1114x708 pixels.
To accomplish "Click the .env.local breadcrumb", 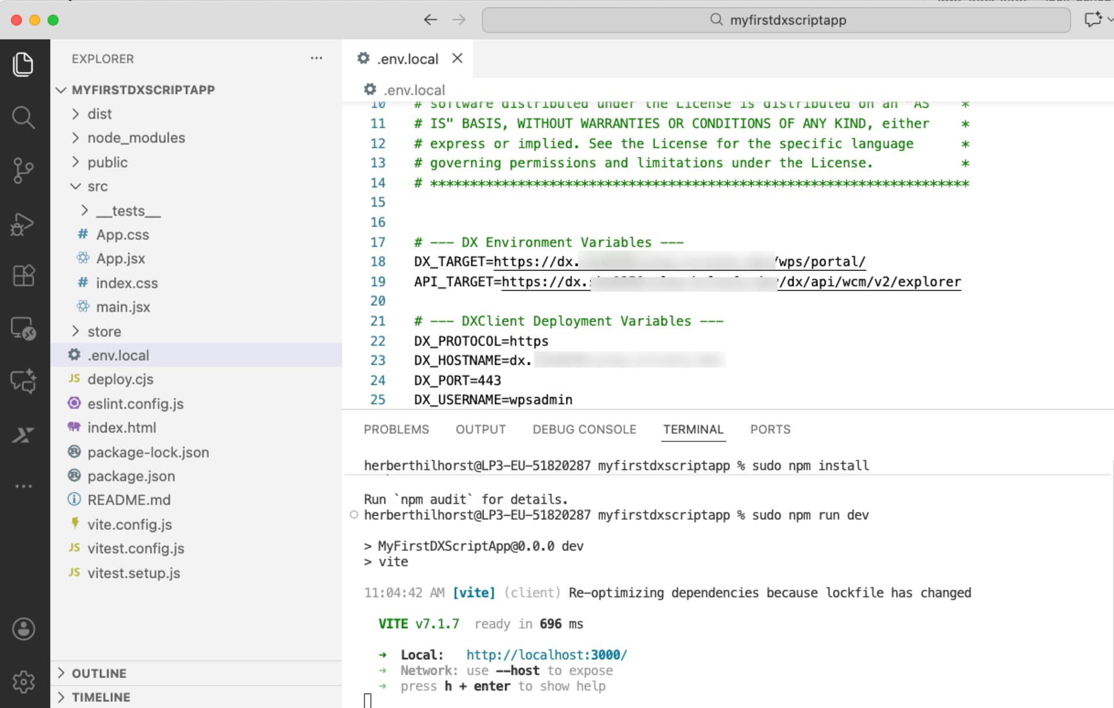I will (x=414, y=89).
